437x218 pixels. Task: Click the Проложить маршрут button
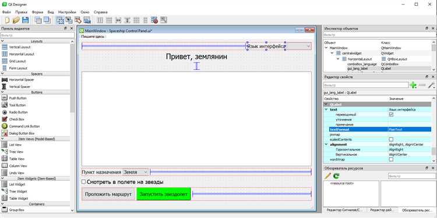[x=108, y=194]
